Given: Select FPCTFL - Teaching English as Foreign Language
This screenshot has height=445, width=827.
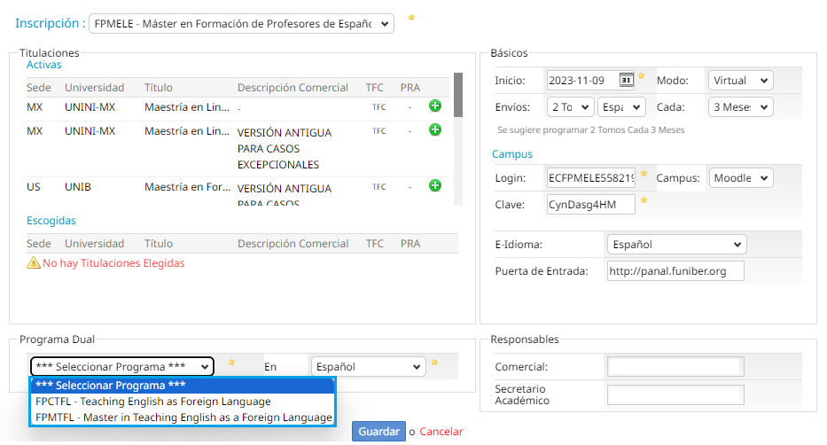Looking at the screenshot, I should click(x=153, y=402).
